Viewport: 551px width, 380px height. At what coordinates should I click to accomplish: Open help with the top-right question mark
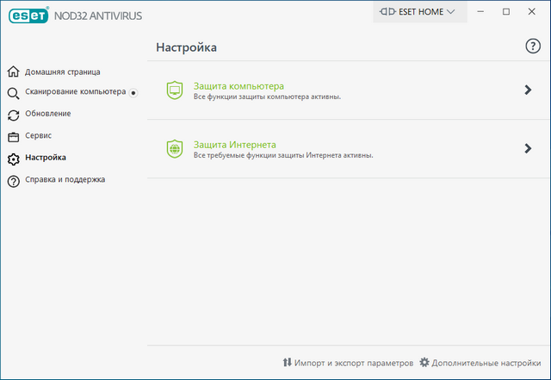click(533, 47)
